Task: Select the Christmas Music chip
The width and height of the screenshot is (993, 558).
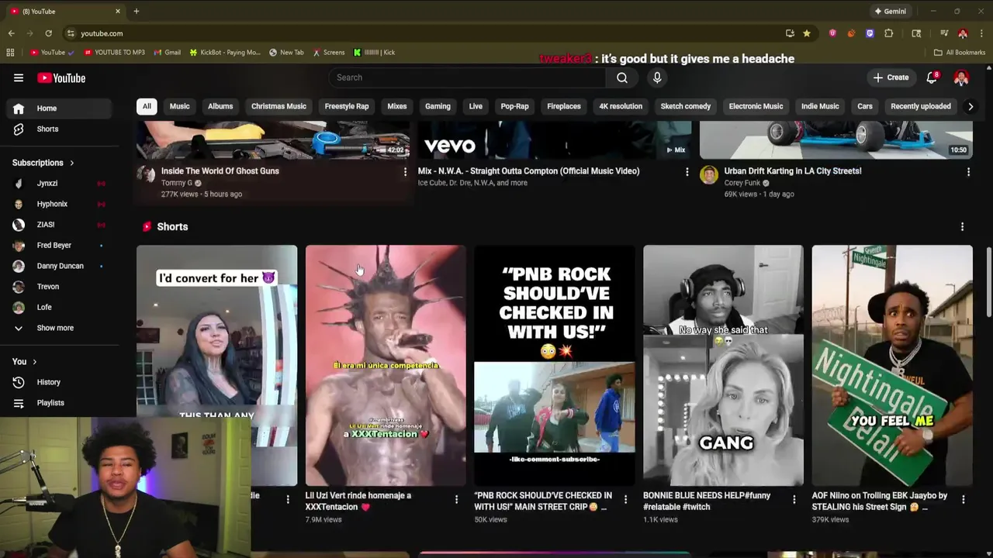Action: point(279,106)
